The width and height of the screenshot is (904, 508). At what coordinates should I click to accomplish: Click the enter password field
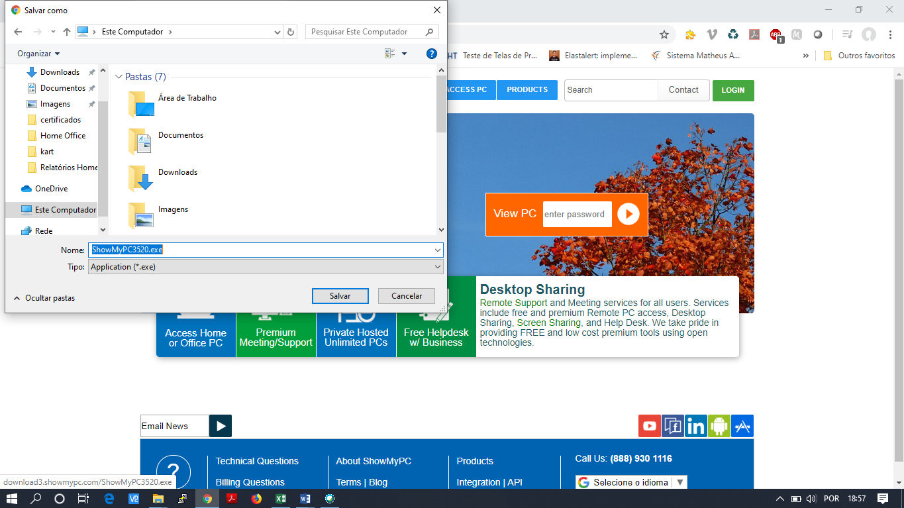[x=577, y=214]
